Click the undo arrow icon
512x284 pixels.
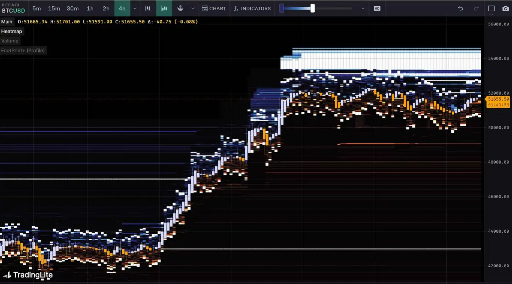click(x=461, y=8)
